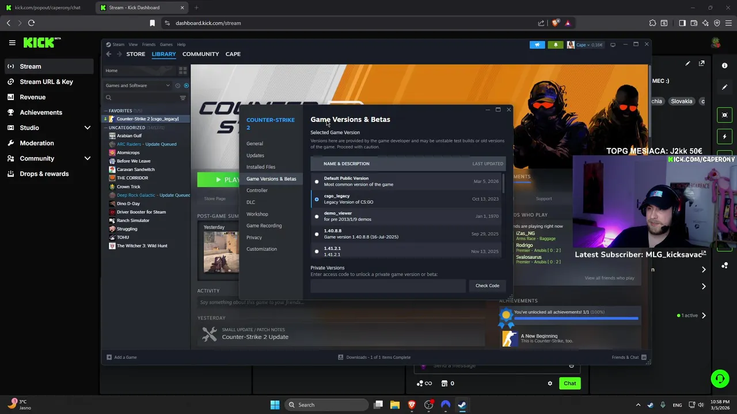
Task: Open Steam notifications bell
Action: click(x=556, y=45)
